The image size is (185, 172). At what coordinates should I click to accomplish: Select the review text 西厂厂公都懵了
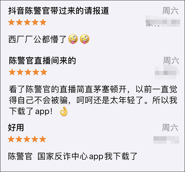(37, 39)
